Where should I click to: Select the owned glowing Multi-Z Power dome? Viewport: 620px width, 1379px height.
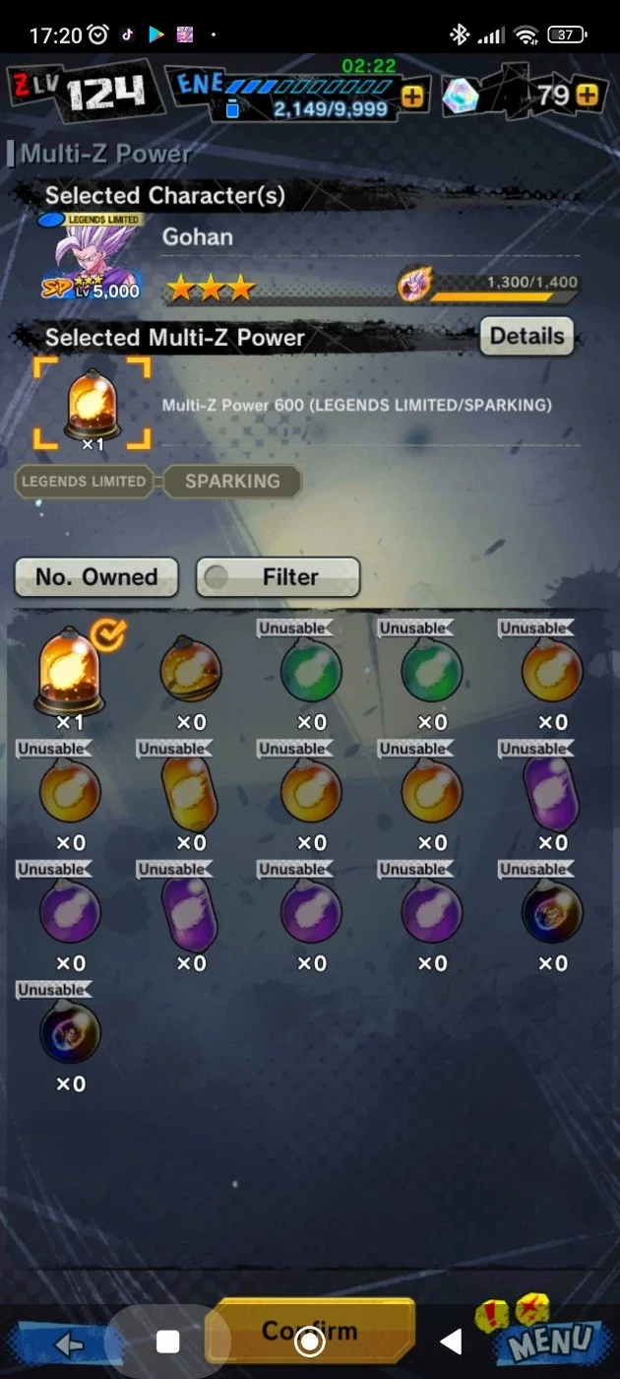pos(71,670)
